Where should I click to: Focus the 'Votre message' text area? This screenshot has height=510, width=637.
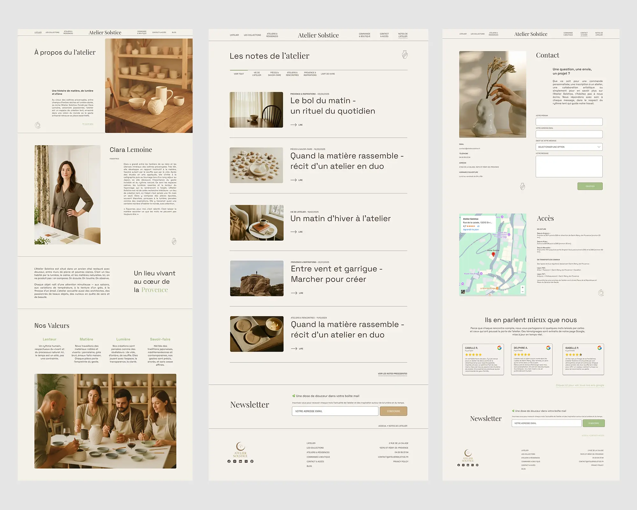point(569,166)
